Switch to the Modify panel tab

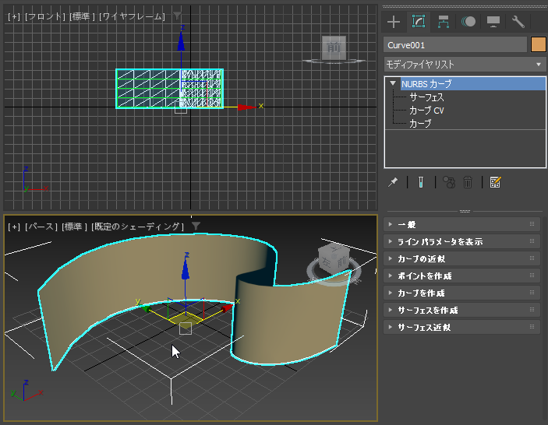click(419, 22)
